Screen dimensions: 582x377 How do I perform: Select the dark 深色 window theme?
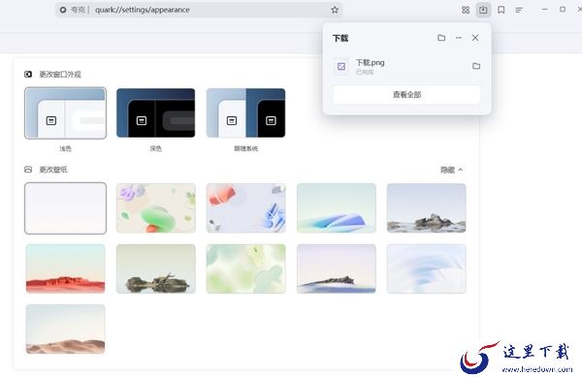(x=155, y=113)
